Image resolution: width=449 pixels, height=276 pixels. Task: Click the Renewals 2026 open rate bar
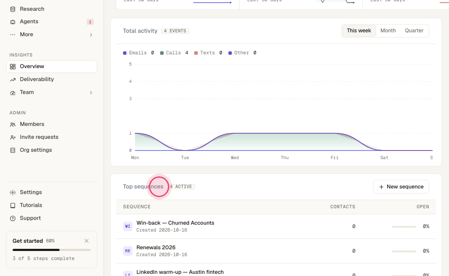pos(404,251)
